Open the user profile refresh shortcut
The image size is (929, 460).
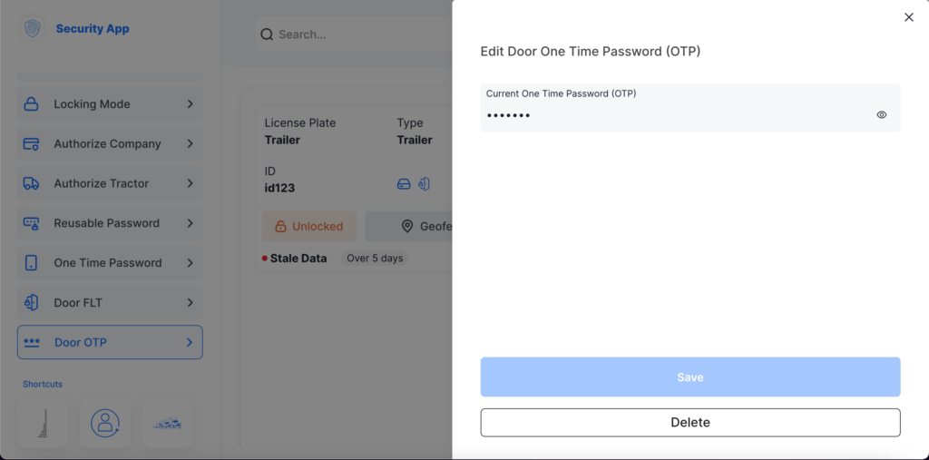(x=105, y=423)
